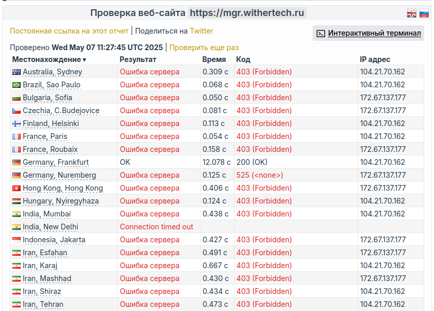
Task: Click Проверить еще раз link
Action: [x=204, y=47]
